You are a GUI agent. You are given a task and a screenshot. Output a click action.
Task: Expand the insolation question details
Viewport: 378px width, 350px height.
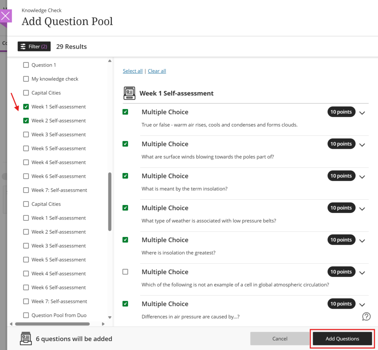362,176
